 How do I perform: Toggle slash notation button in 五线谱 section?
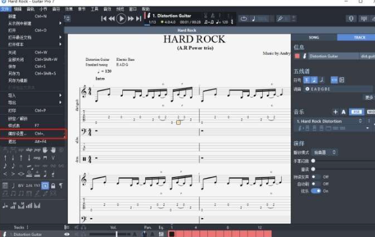click(322, 80)
